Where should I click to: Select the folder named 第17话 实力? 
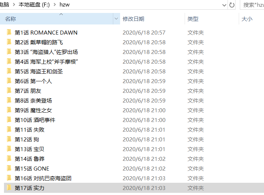[x=30, y=188]
